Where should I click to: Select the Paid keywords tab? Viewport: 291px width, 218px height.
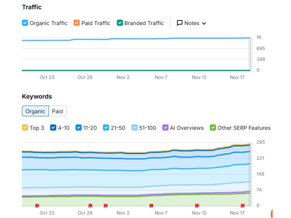(57, 111)
